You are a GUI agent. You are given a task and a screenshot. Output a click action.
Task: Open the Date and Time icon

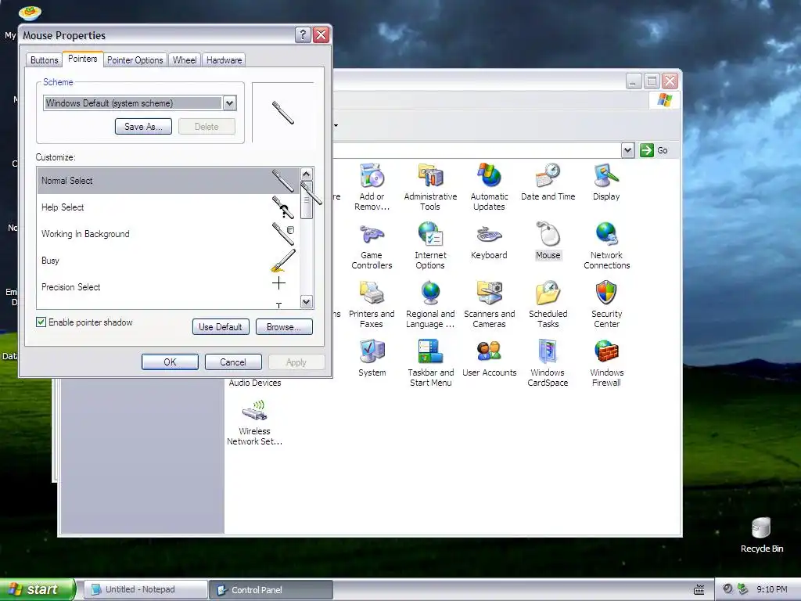548,182
